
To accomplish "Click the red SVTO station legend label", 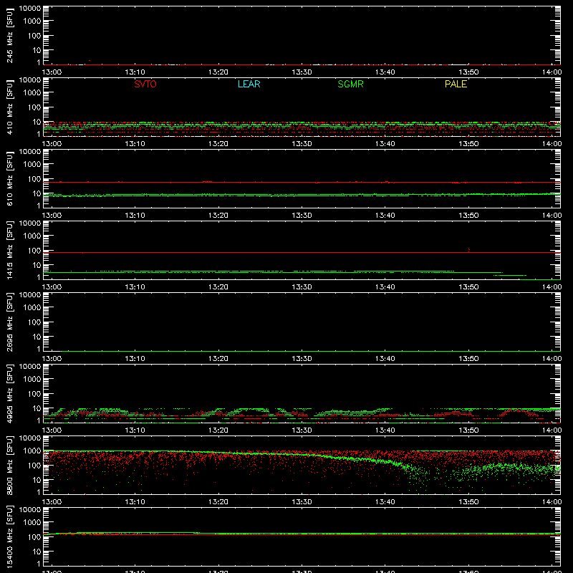I will click(x=145, y=84).
